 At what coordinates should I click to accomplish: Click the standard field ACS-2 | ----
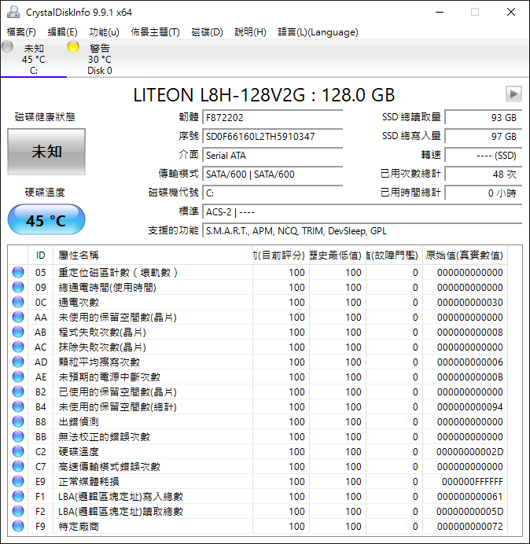[363, 211]
